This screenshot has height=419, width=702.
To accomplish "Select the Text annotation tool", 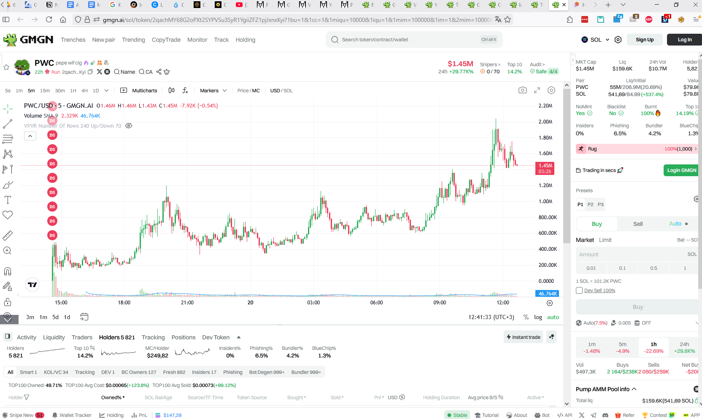I will tap(8, 200).
